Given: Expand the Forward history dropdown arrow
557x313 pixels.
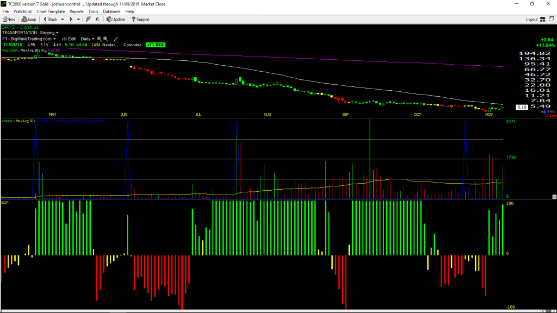Looking at the screenshot, I should click(78, 20).
